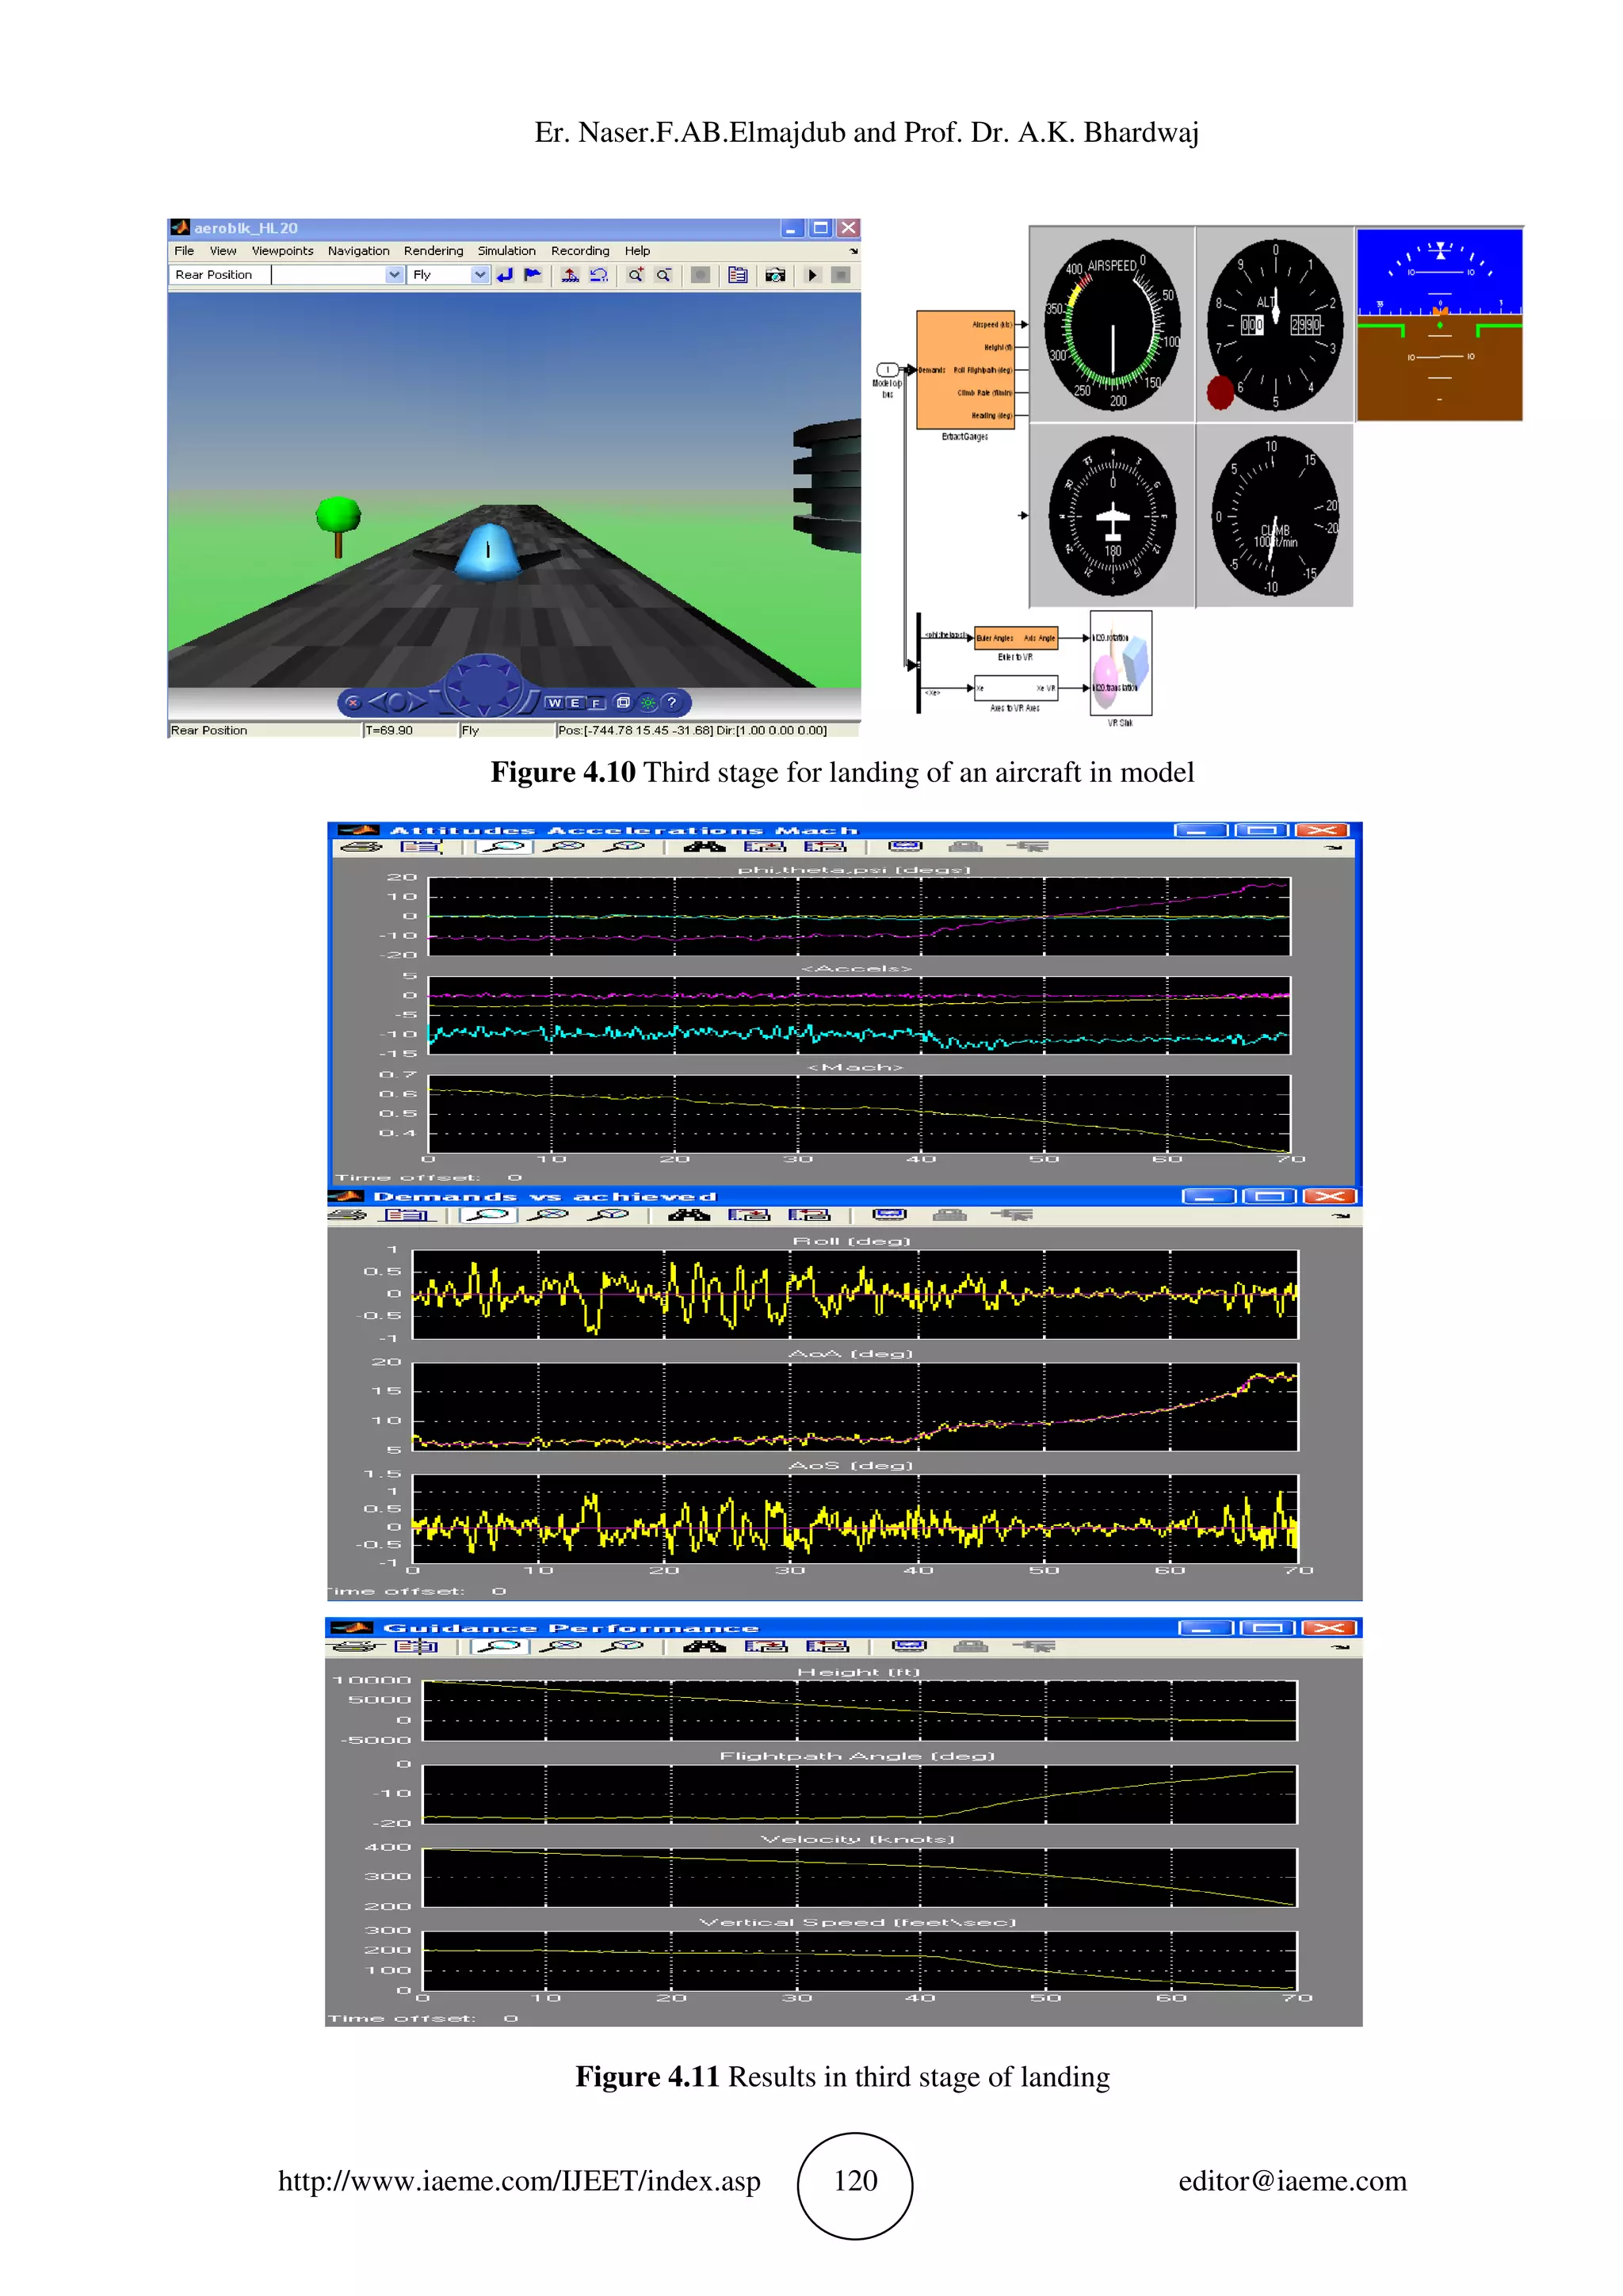Click the central navigation wheel control
The height and width of the screenshot is (2296, 1623).
pos(484,686)
